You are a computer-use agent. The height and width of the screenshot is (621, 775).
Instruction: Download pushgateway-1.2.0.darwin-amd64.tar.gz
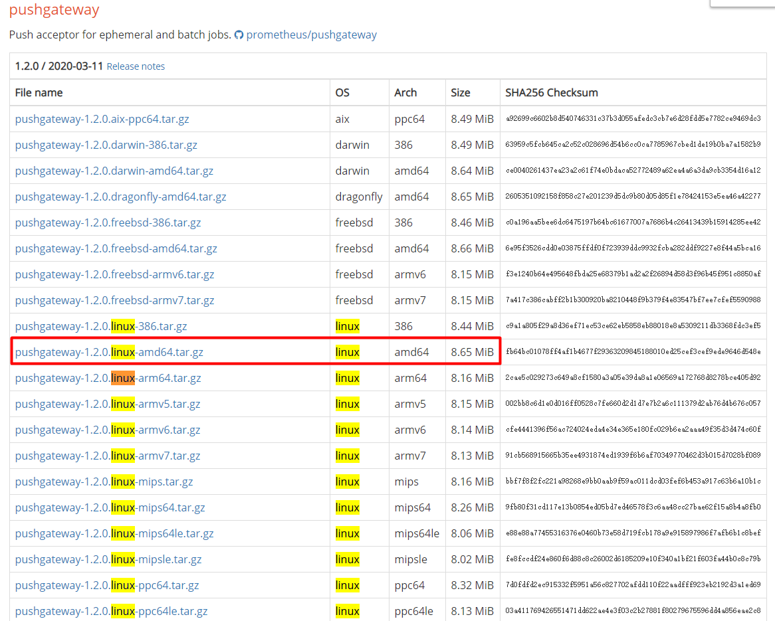pyautogui.click(x=114, y=171)
